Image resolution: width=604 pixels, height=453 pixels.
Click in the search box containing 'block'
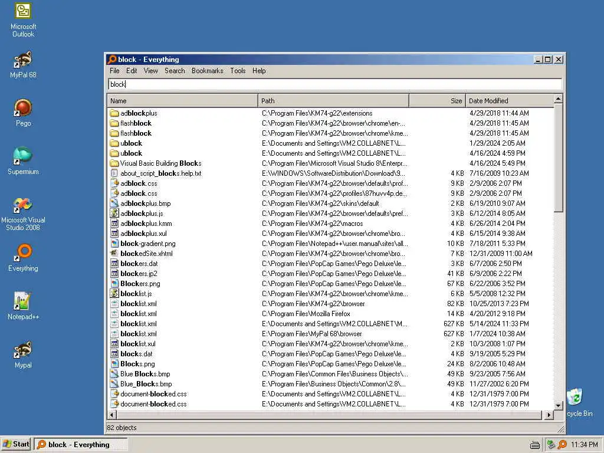click(335, 84)
